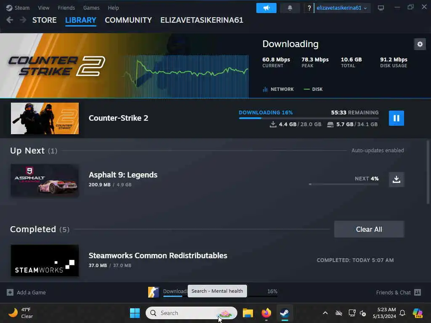Click '55:33 REMAINING' text
Viewport: 431px width, 323px height.
pos(354,113)
